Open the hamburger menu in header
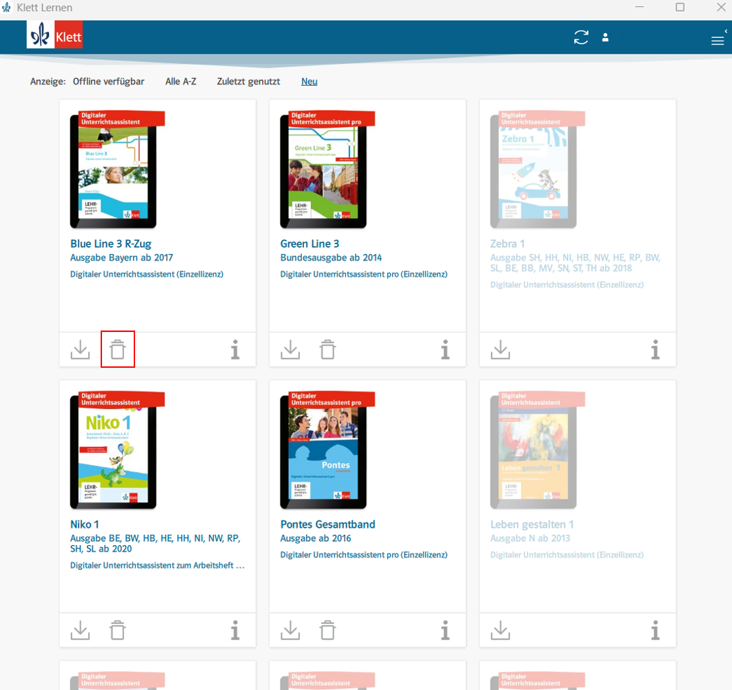This screenshot has height=690, width=732. pyautogui.click(x=718, y=41)
